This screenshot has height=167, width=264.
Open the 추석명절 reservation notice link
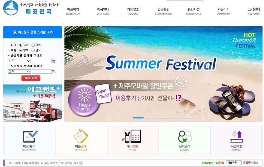click(46, 163)
